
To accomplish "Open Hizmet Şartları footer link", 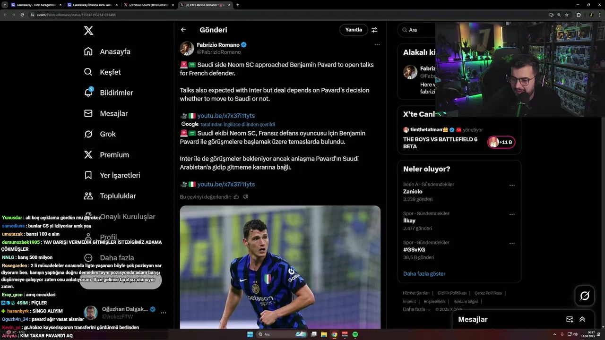I will click(x=416, y=293).
